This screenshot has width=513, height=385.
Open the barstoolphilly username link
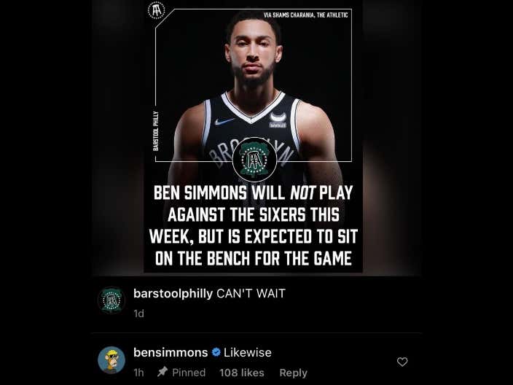(x=173, y=294)
